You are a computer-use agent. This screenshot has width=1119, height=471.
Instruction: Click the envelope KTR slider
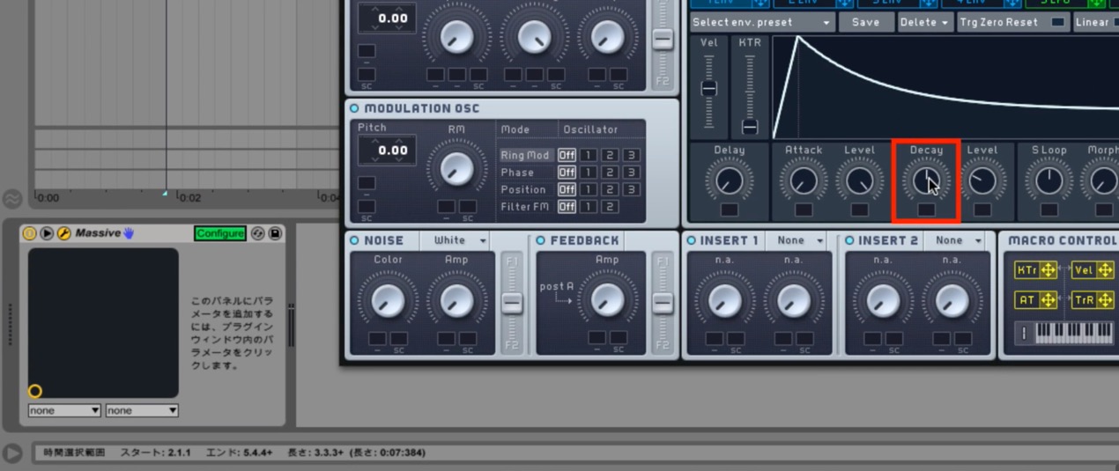tap(750, 127)
